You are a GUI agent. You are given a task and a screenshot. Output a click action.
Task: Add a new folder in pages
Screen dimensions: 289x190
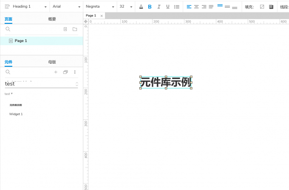(x=75, y=29)
